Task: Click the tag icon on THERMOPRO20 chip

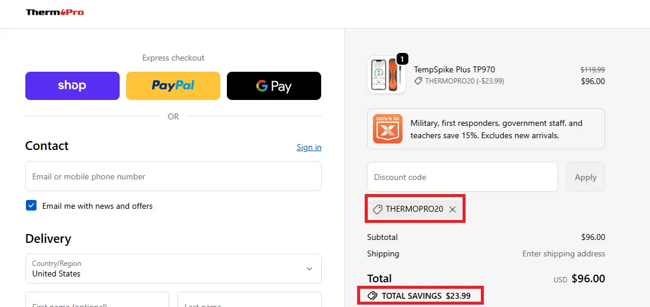Action: tap(378, 209)
